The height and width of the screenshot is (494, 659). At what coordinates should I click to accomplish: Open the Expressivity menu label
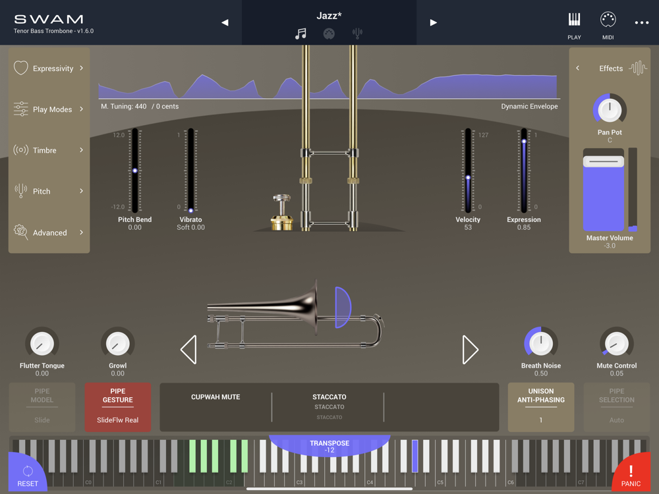(x=53, y=69)
